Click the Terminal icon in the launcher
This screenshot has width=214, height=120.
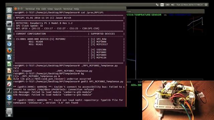coord(9,24)
